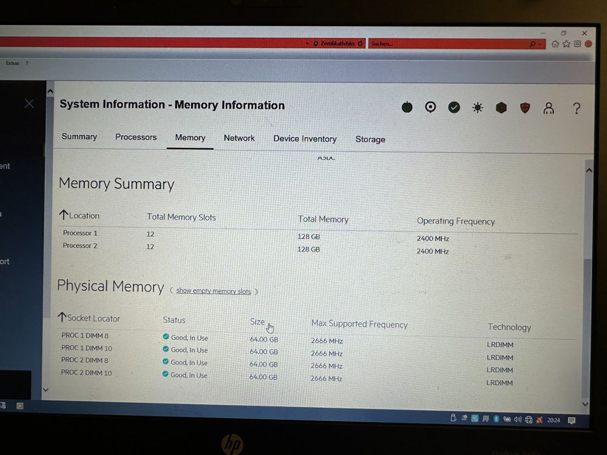Open the Storage tab
607x455 pixels.
370,140
